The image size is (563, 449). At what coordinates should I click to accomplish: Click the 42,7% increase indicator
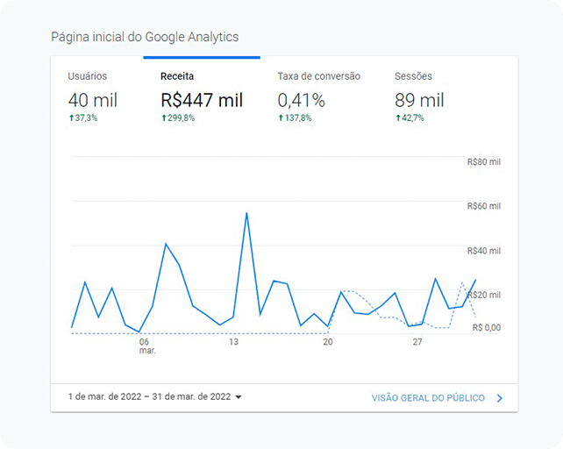coord(410,118)
